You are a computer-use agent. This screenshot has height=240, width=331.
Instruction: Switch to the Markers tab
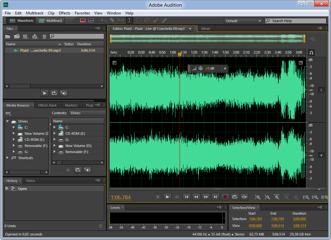tap(71, 105)
